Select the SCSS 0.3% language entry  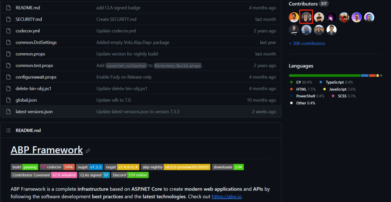[344, 96]
